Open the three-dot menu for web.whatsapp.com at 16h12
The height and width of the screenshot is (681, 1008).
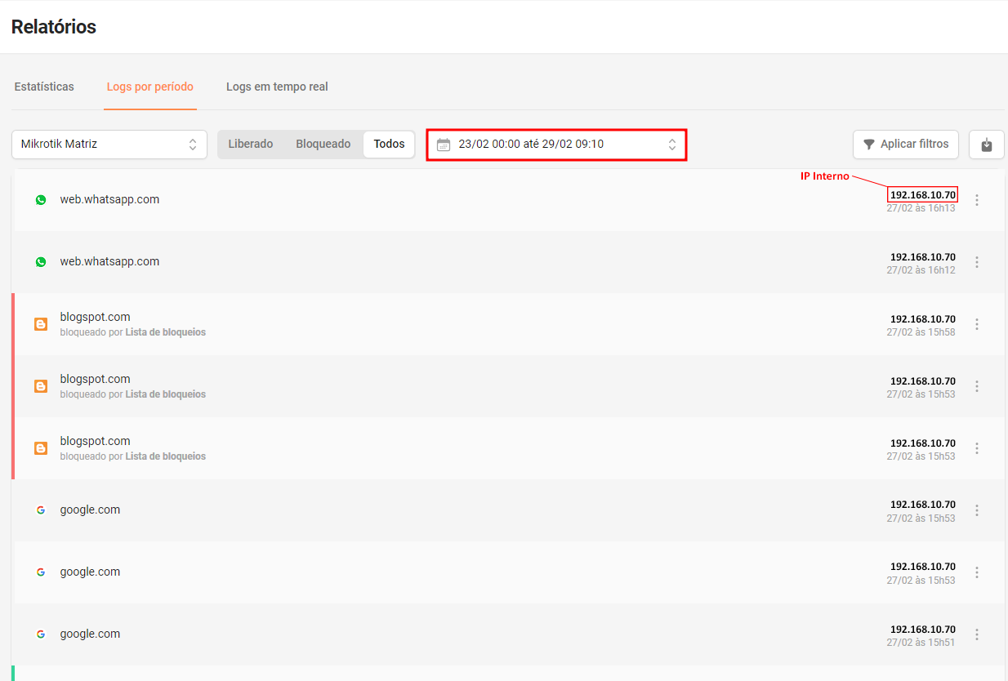click(x=977, y=262)
